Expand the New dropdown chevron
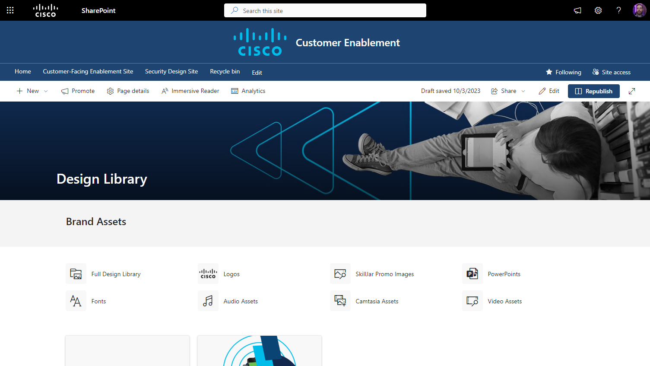The image size is (650, 366). pos(46,91)
